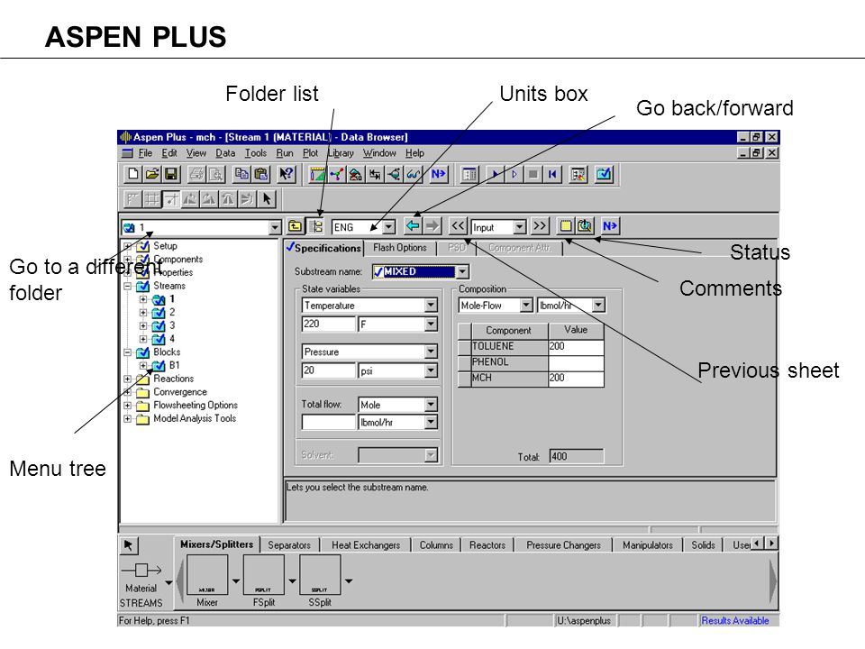The width and height of the screenshot is (865, 649).
Task: Click the New file icon
Action: pyautogui.click(x=133, y=174)
